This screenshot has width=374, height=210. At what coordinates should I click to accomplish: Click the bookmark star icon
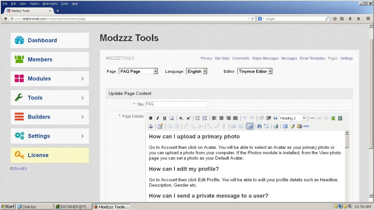pyautogui.click(x=335, y=19)
